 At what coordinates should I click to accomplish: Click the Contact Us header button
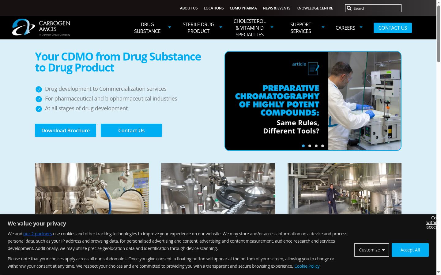click(x=393, y=28)
